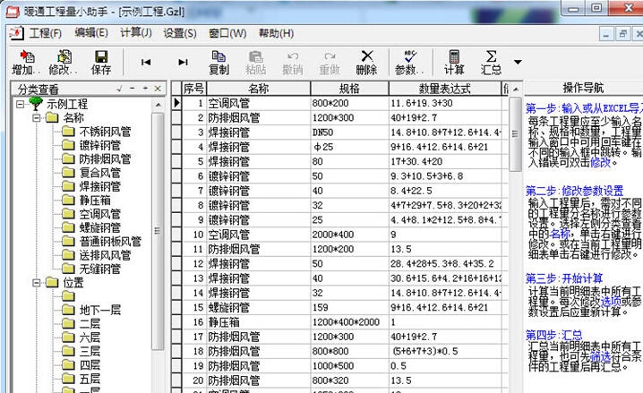Click the 六层 folder icon
The image size is (643, 393).
click(68, 337)
